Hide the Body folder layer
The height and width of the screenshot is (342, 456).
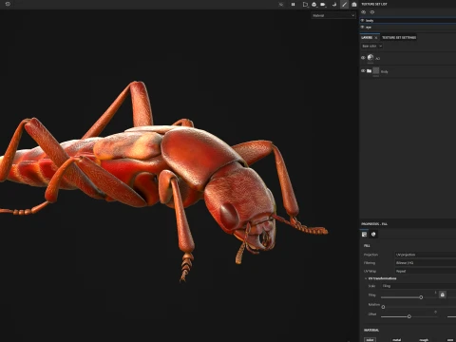[363, 71]
